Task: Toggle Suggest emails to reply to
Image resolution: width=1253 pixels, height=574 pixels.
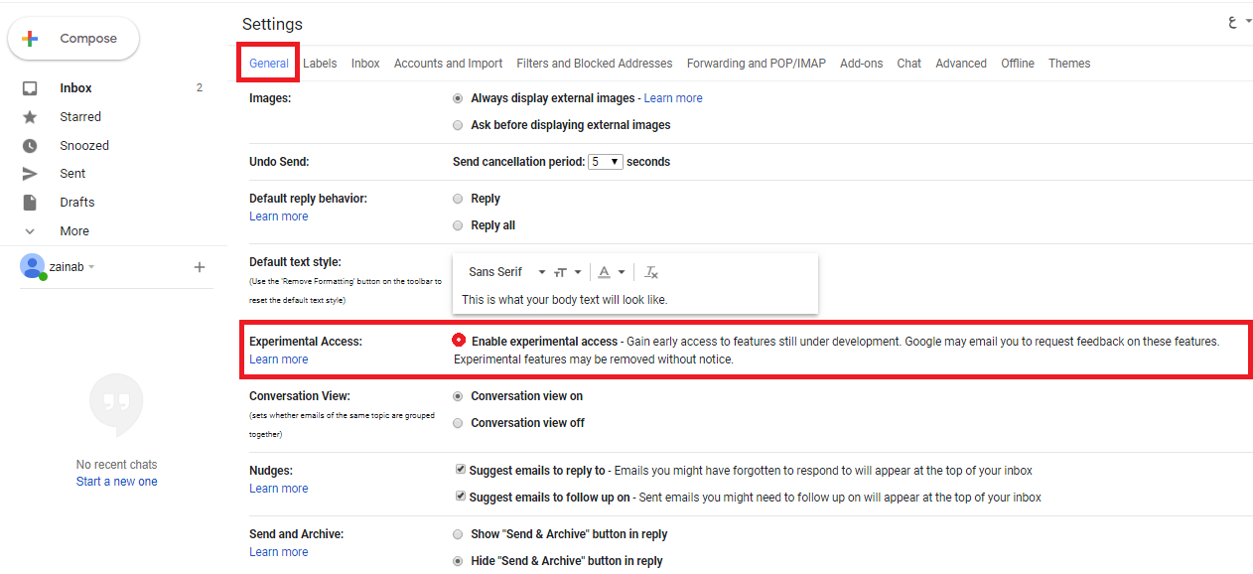Action: (x=460, y=470)
